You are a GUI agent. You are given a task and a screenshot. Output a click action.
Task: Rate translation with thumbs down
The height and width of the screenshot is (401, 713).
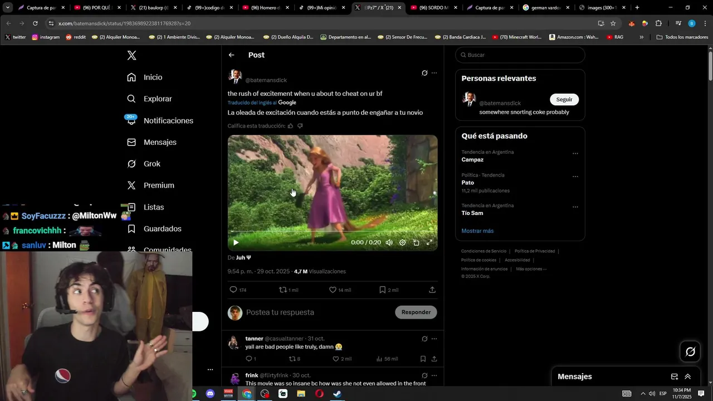tap(300, 126)
